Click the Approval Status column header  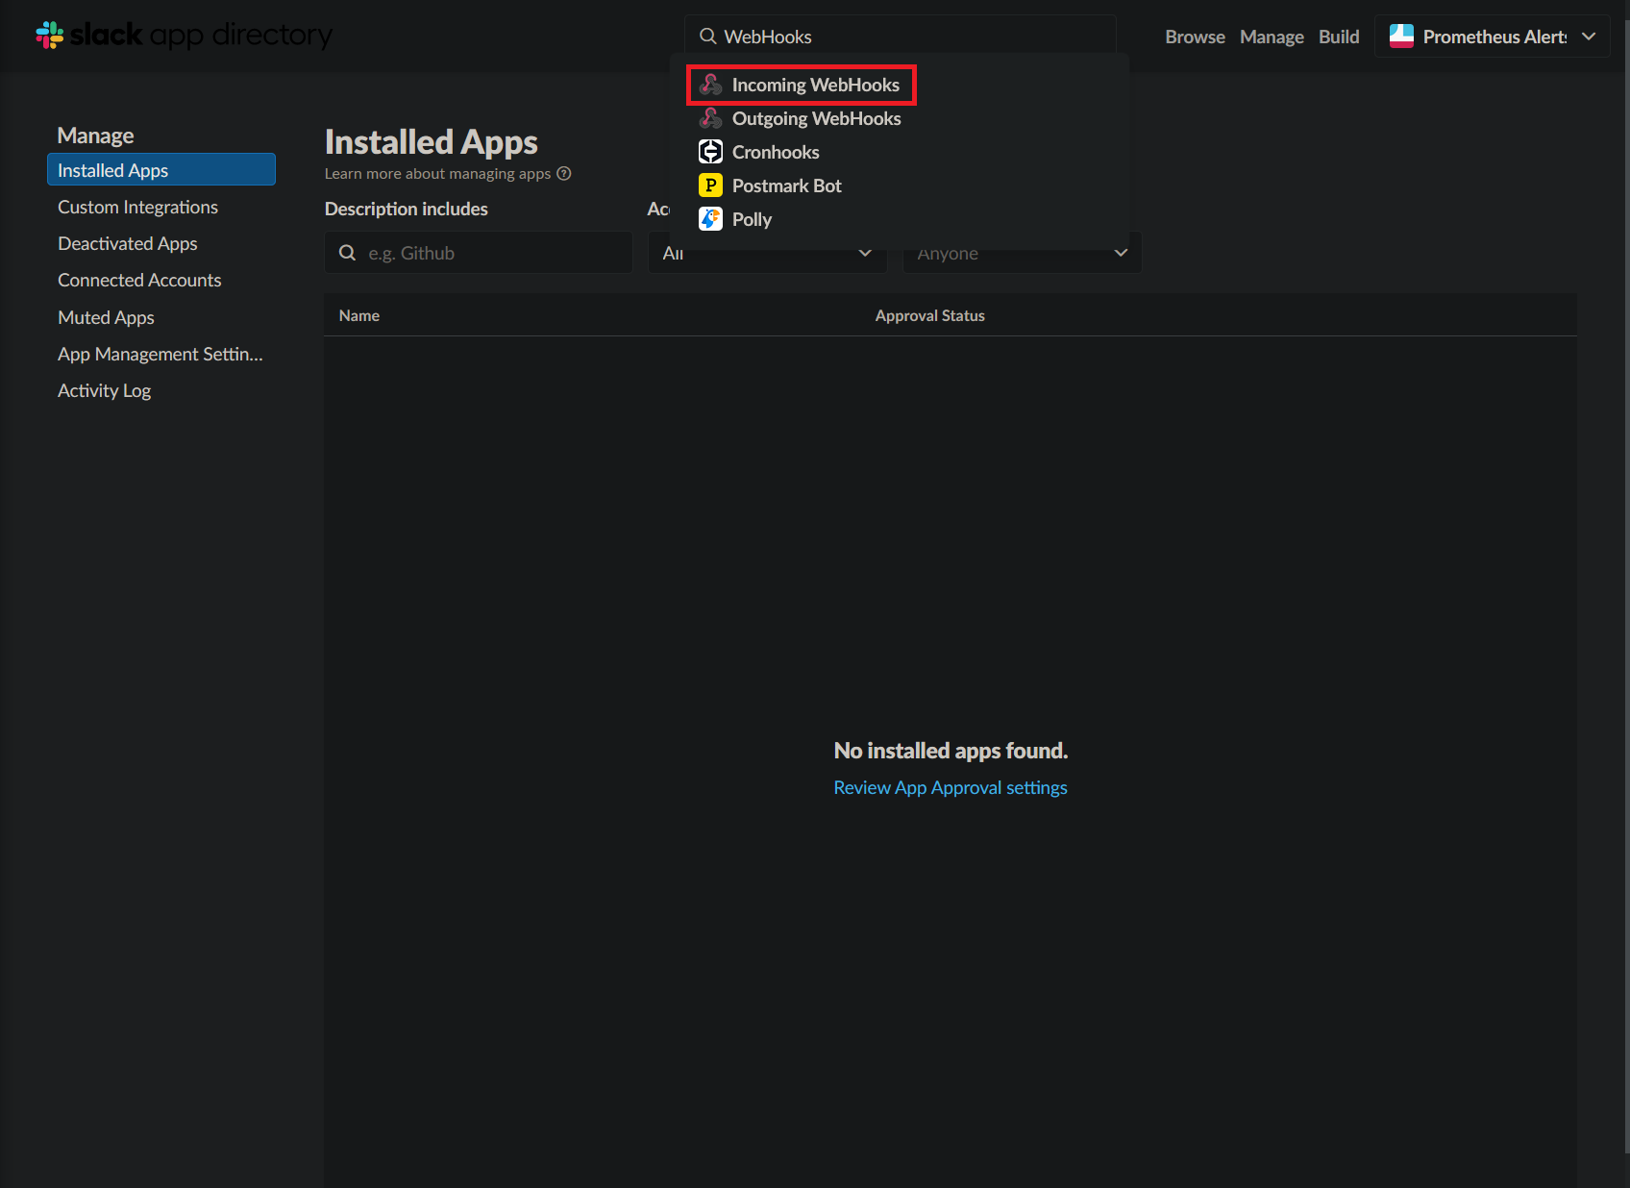pos(929,315)
